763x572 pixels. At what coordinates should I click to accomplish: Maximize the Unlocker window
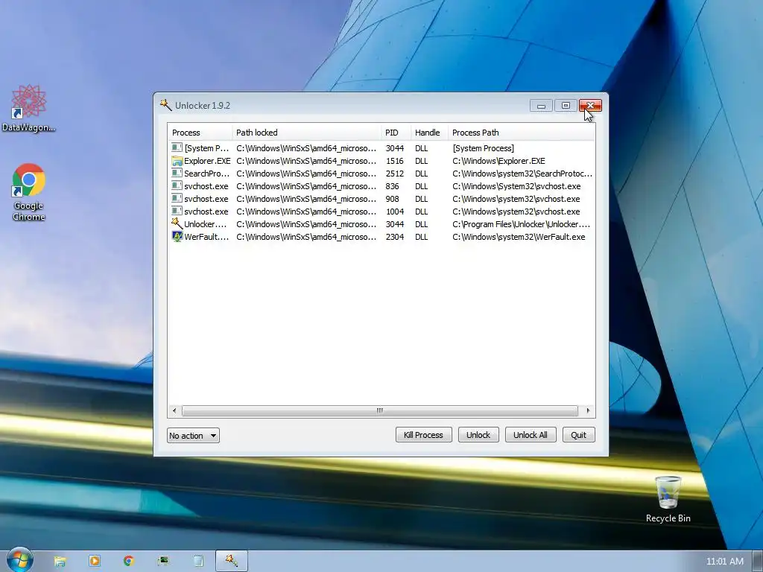tap(566, 106)
